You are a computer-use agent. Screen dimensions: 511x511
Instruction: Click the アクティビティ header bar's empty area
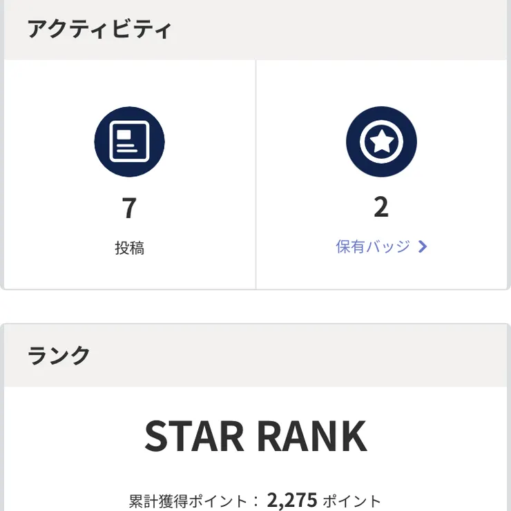pos(345,30)
